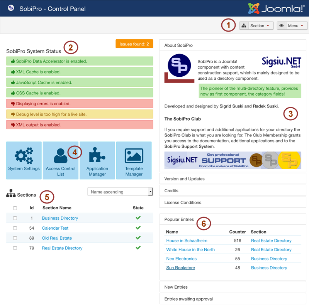Click thumbs-down icon for Debug level warning
This screenshot has height=306, width=309.
(13, 114)
